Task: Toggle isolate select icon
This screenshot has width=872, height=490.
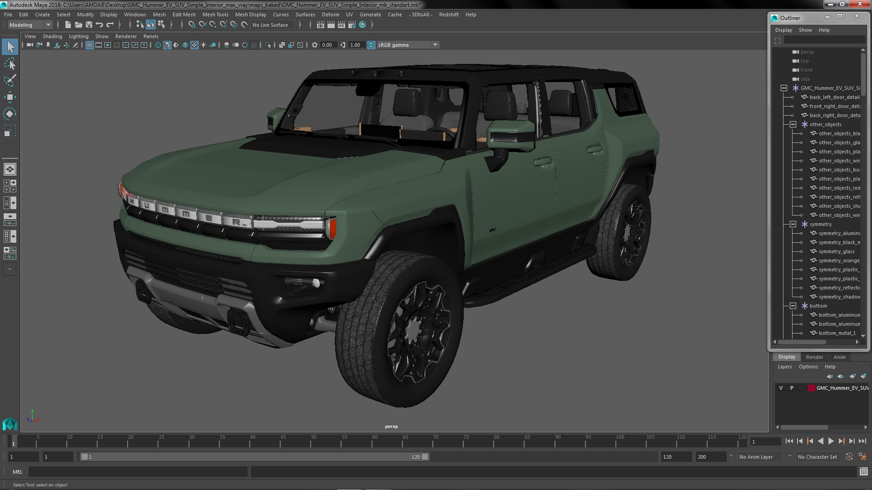Action: click(x=268, y=45)
